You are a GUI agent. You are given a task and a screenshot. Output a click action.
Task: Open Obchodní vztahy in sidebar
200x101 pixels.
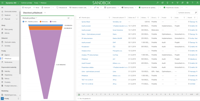pyautogui.click(x=10, y=42)
